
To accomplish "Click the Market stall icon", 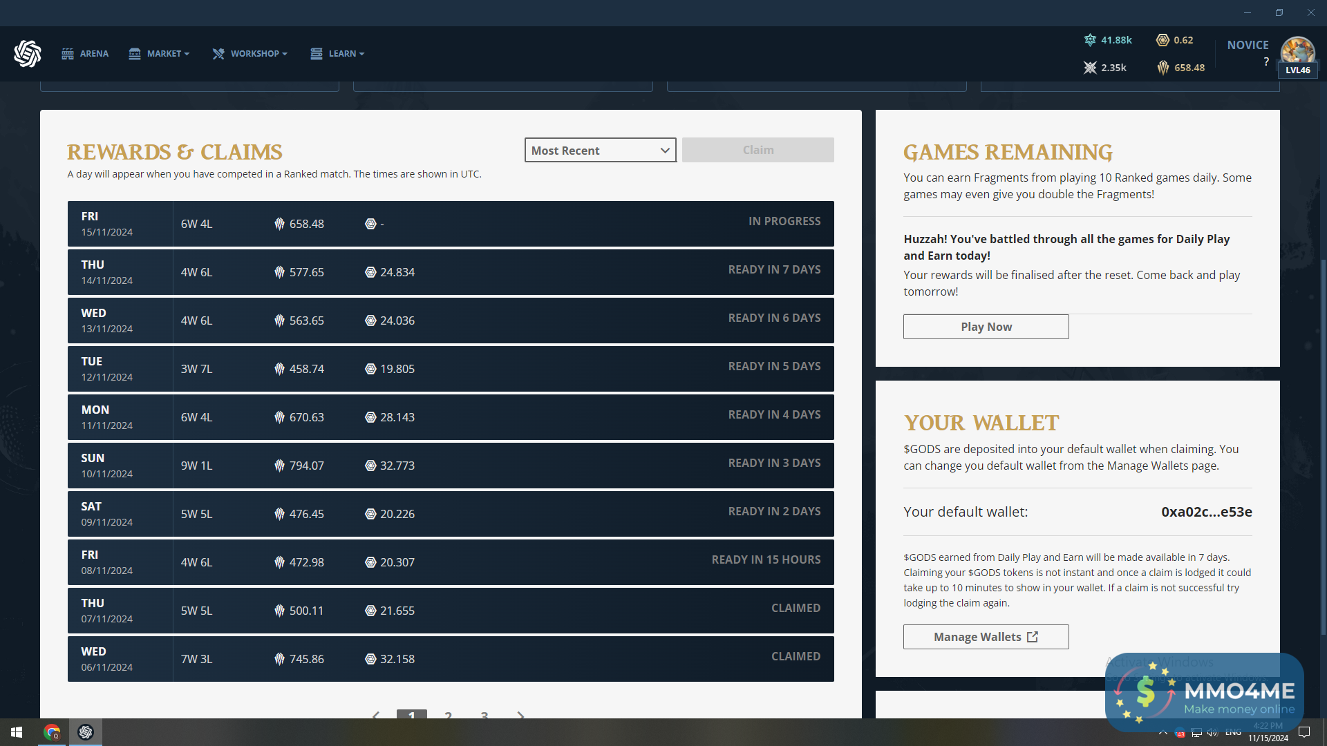I will click(135, 53).
